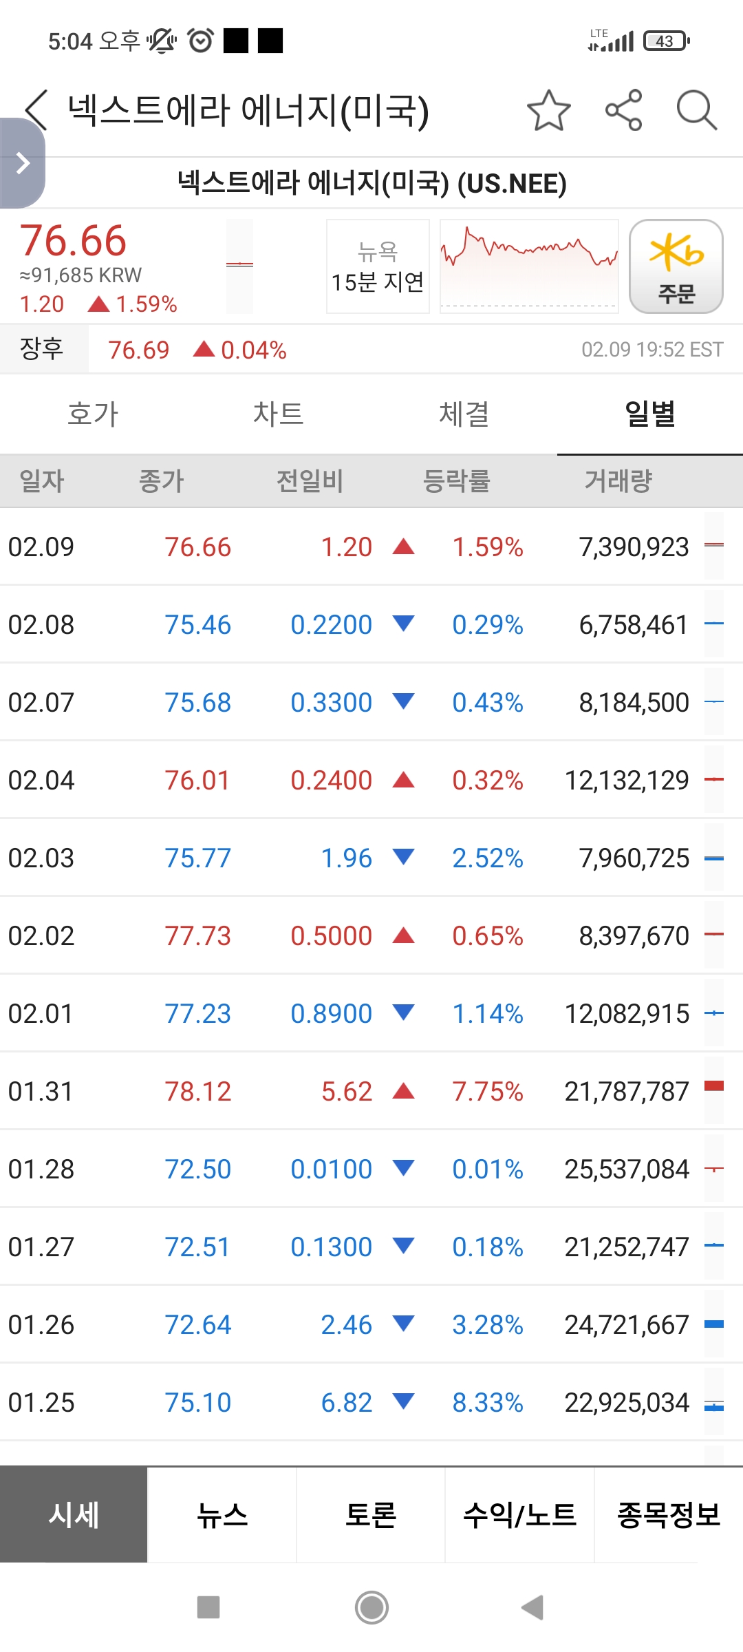Screen dimensions: 743x1652
Task: Select the 일별 tab
Action: click(x=650, y=414)
